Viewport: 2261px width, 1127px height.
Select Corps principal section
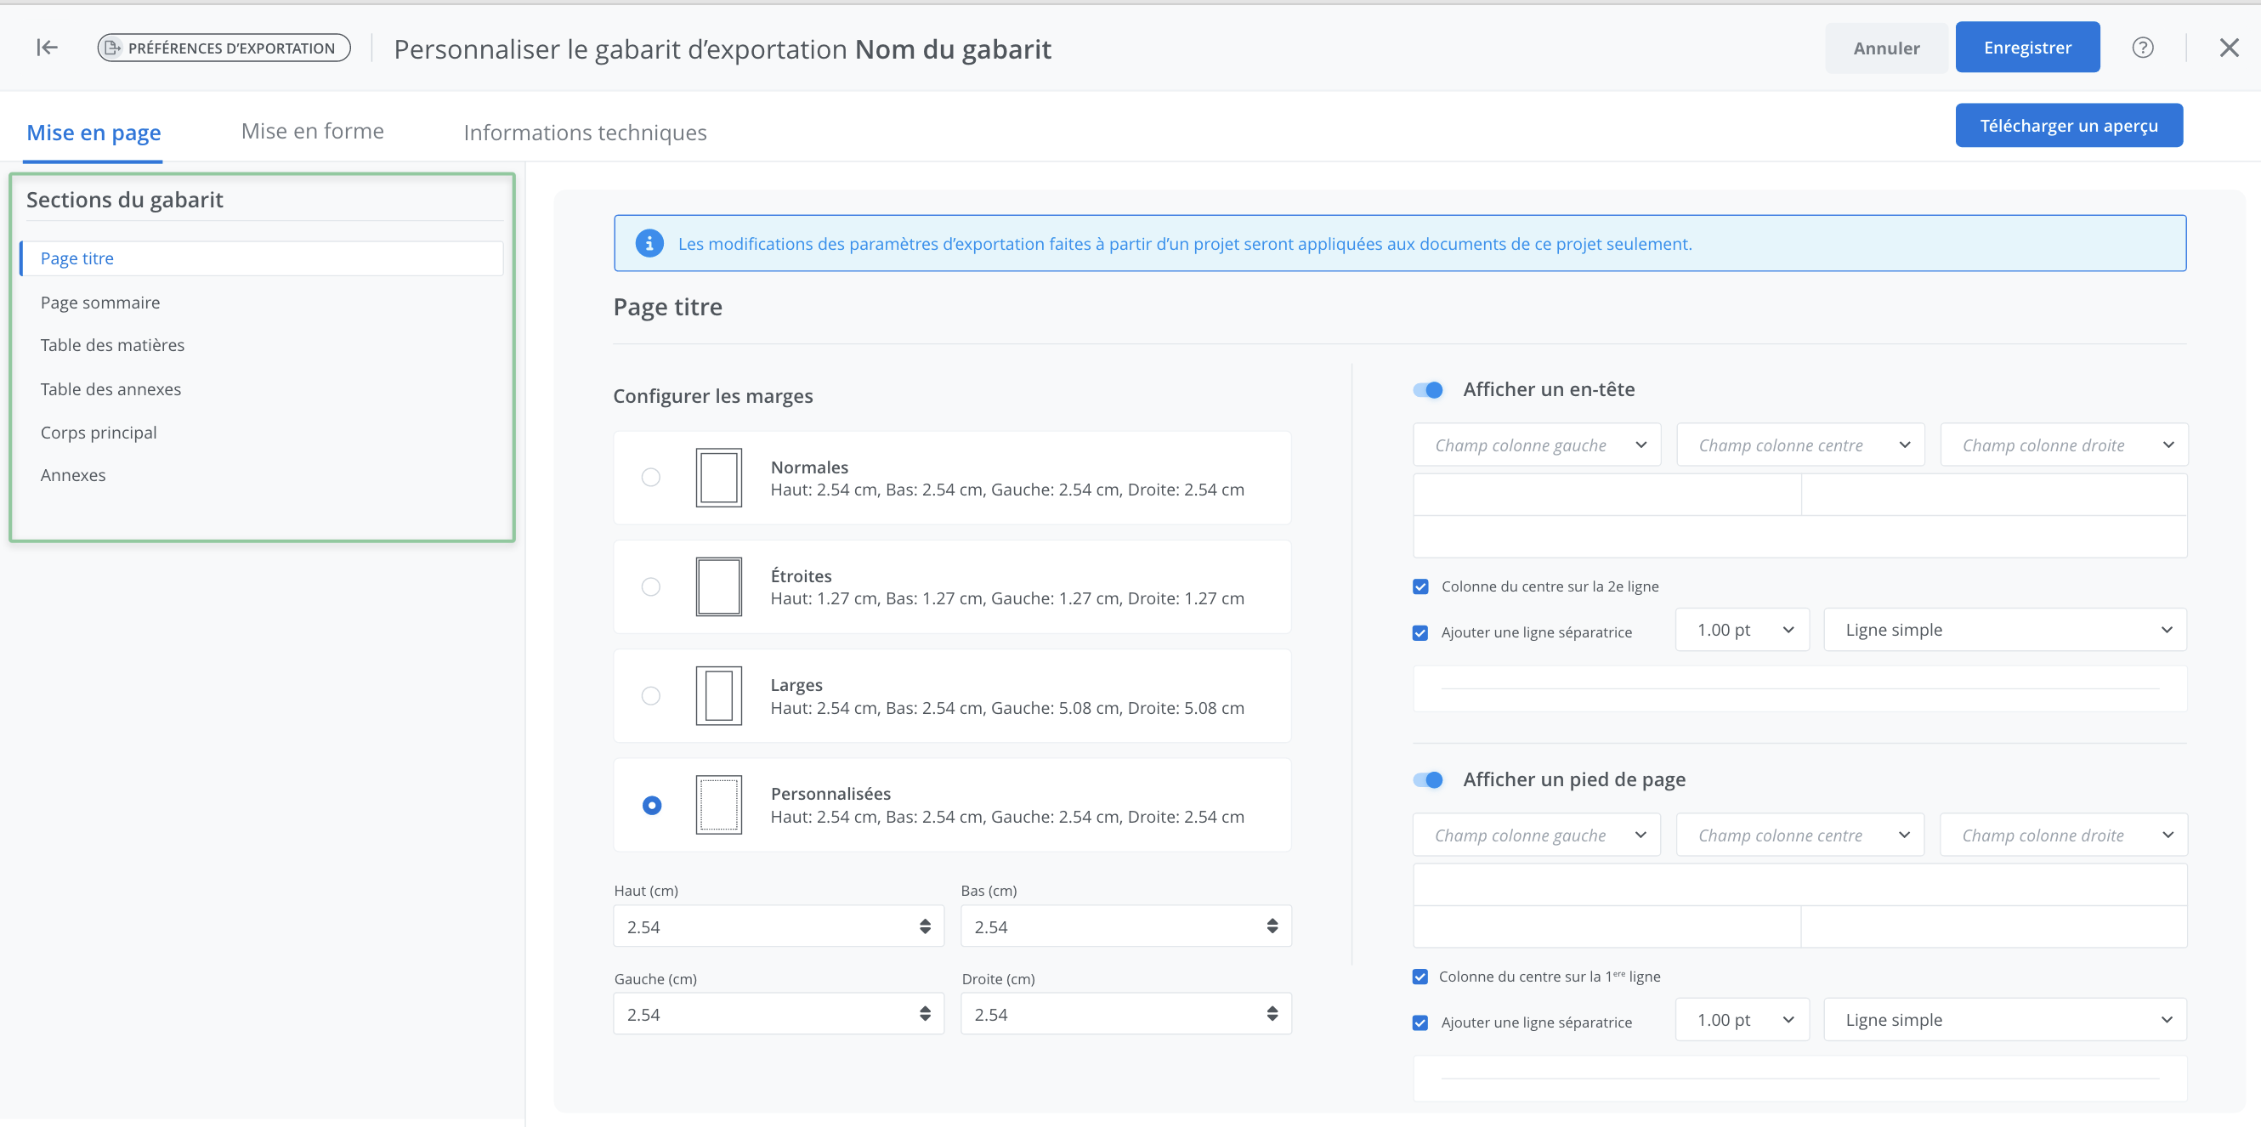pyautogui.click(x=99, y=433)
